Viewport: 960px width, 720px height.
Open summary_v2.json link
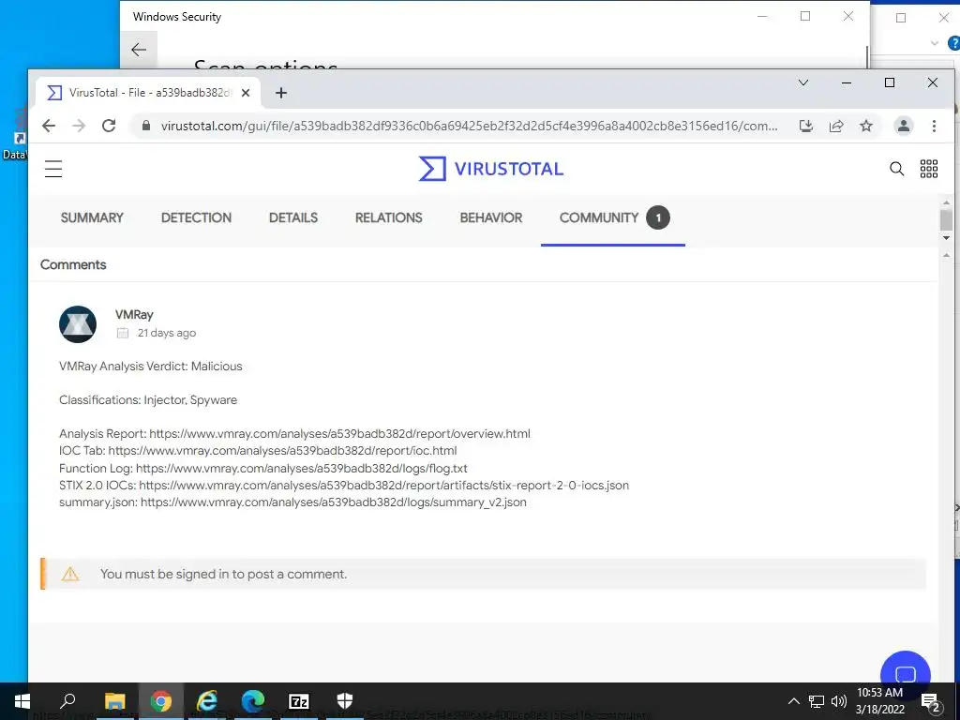click(x=334, y=502)
